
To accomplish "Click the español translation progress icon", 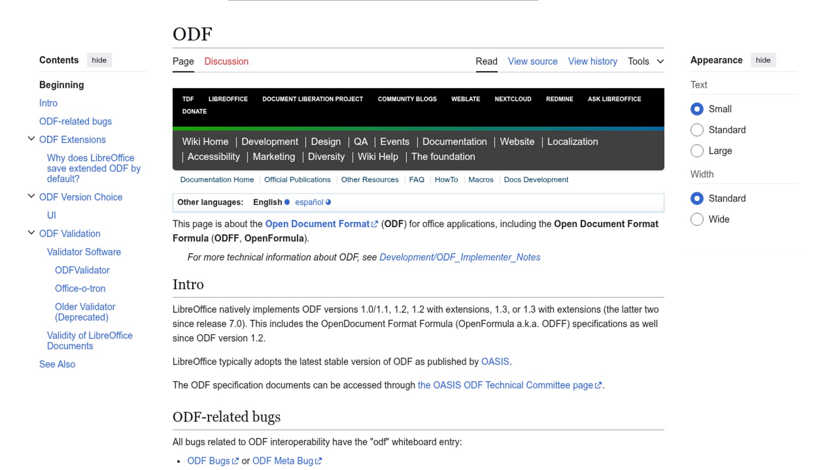I will 328,202.
